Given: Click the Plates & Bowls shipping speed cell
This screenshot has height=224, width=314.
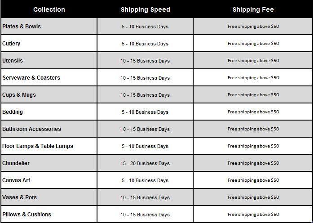Looking at the screenshot, I should (x=145, y=27).
